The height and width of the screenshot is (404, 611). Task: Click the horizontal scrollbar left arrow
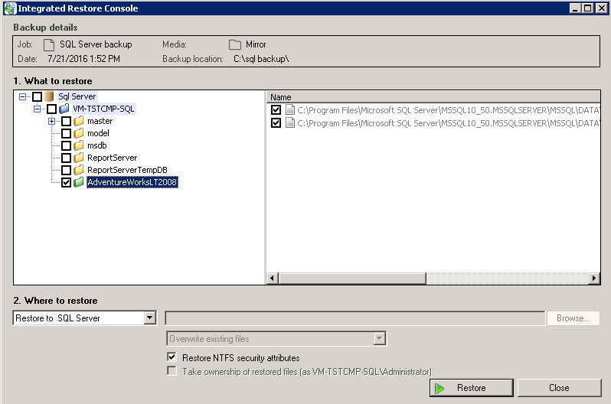pos(273,279)
